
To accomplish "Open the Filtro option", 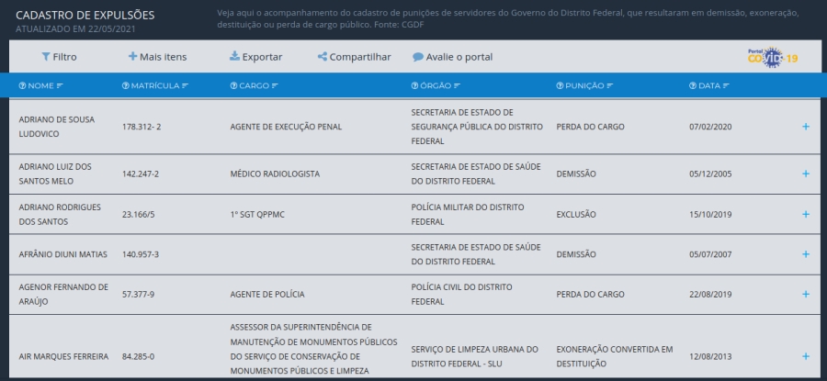I will pyautogui.click(x=59, y=57).
